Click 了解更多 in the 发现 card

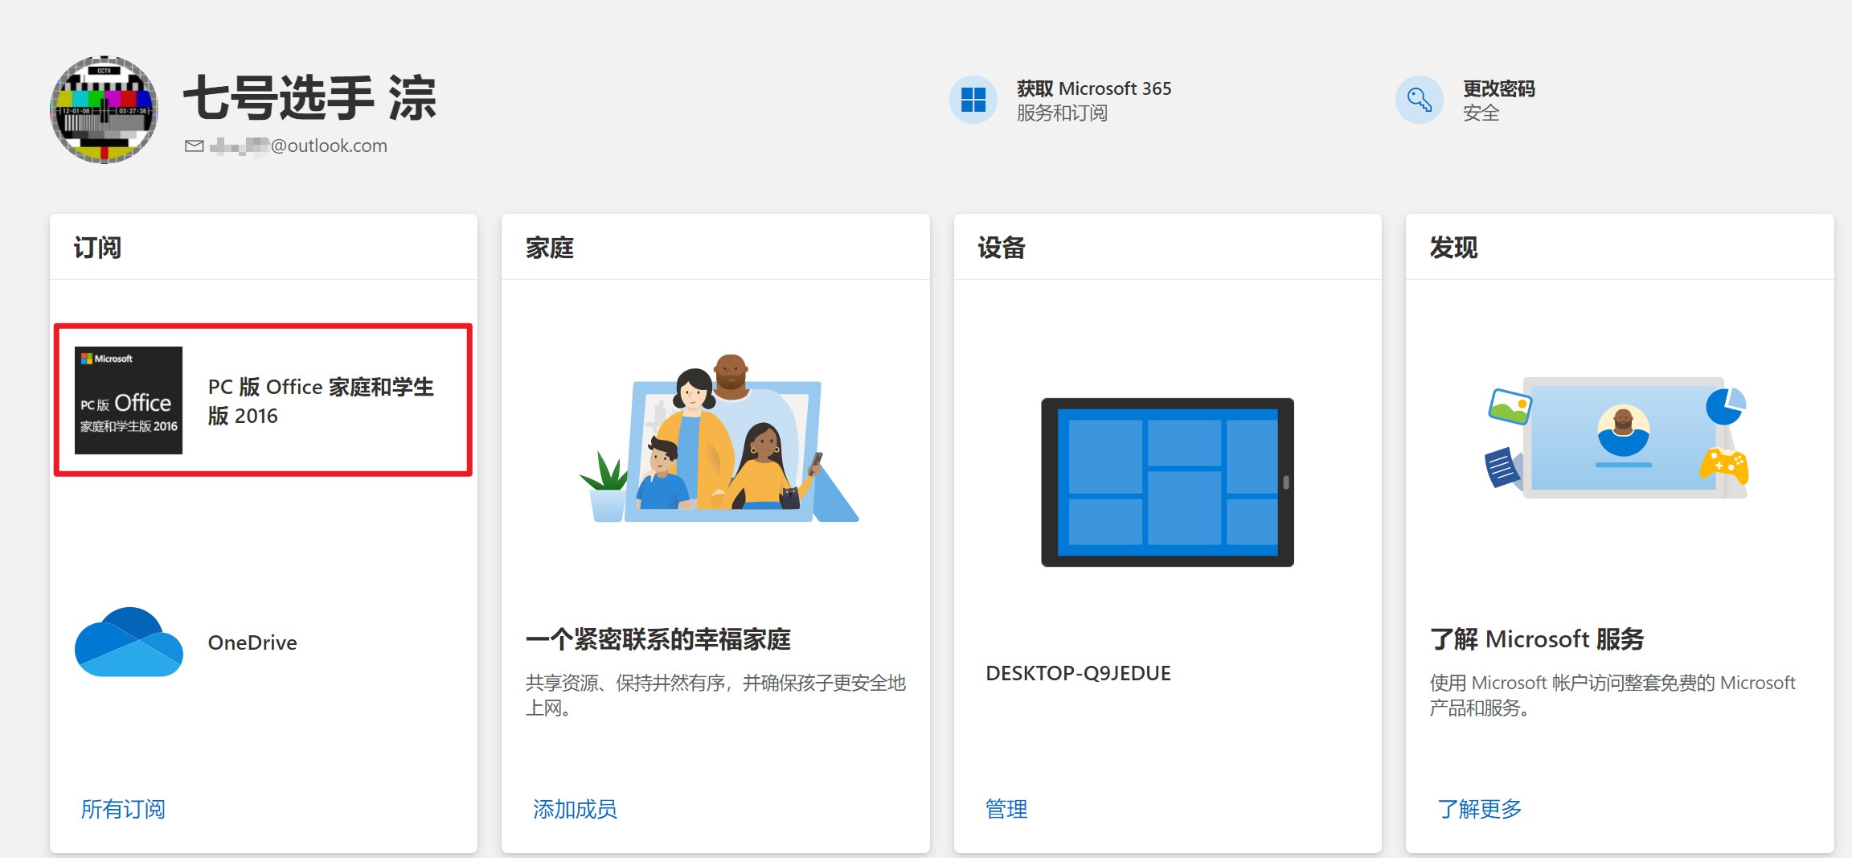point(1479,810)
